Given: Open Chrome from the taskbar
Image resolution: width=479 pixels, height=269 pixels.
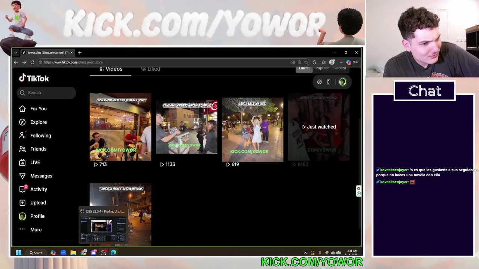Looking at the screenshot, I should click(83, 253).
